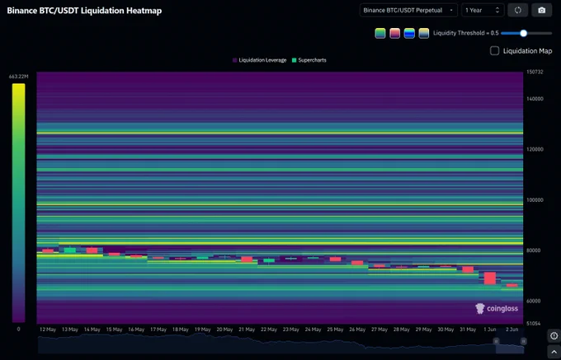Enable the Liquidation Map checkbox
This screenshot has width=561, height=360.
(x=494, y=51)
